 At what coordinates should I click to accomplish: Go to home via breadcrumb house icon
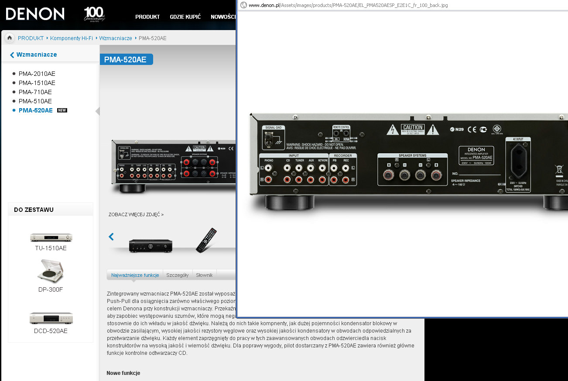click(x=10, y=38)
